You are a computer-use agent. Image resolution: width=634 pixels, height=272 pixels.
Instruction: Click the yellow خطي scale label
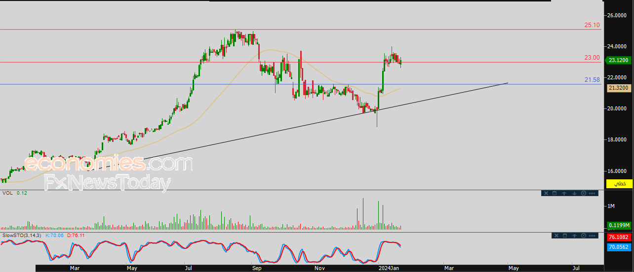tap(619, 183)
